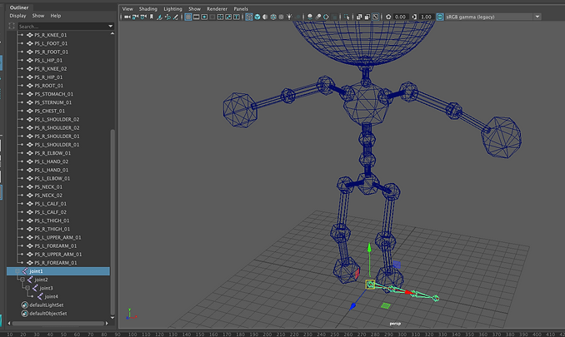Open the Outliner search filter dropdown arrow
Viewport: 565px width, 337px height.
[111, 27]
